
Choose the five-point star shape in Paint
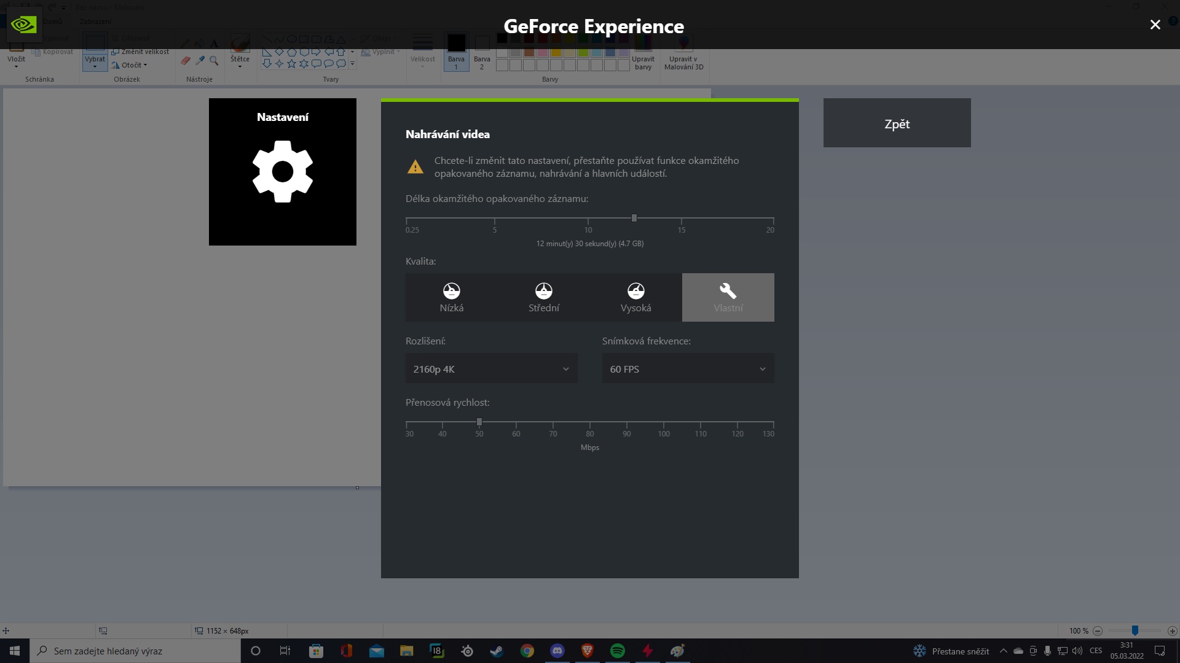pyautogui.click(x=291, y=64)
